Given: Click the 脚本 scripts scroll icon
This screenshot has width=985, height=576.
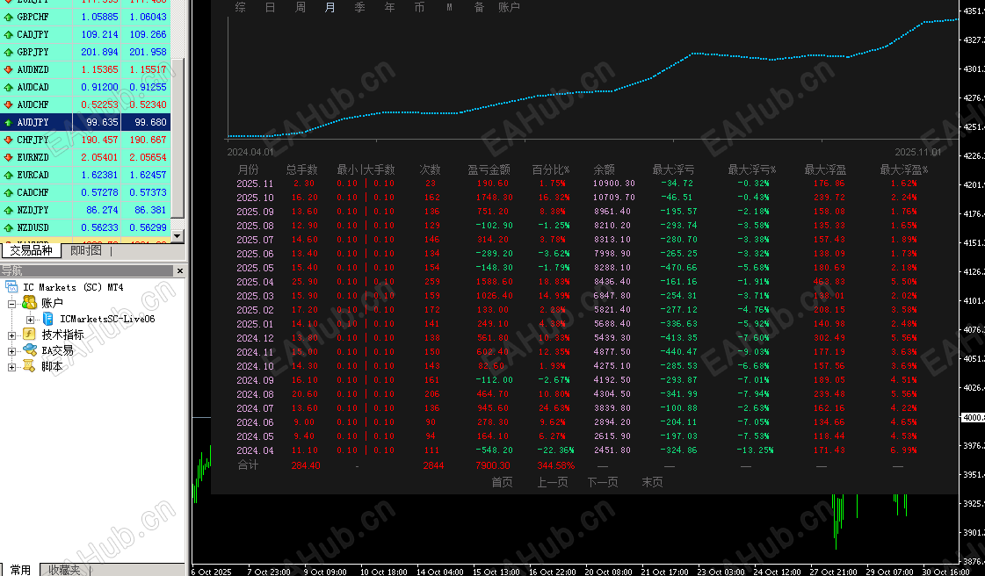Looking at the screenshot, I should [x=29, y=366].
